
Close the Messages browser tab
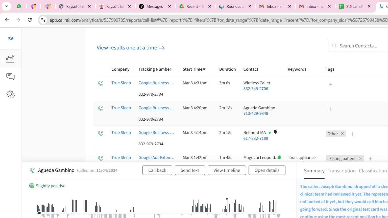click(x=169, y=6)
